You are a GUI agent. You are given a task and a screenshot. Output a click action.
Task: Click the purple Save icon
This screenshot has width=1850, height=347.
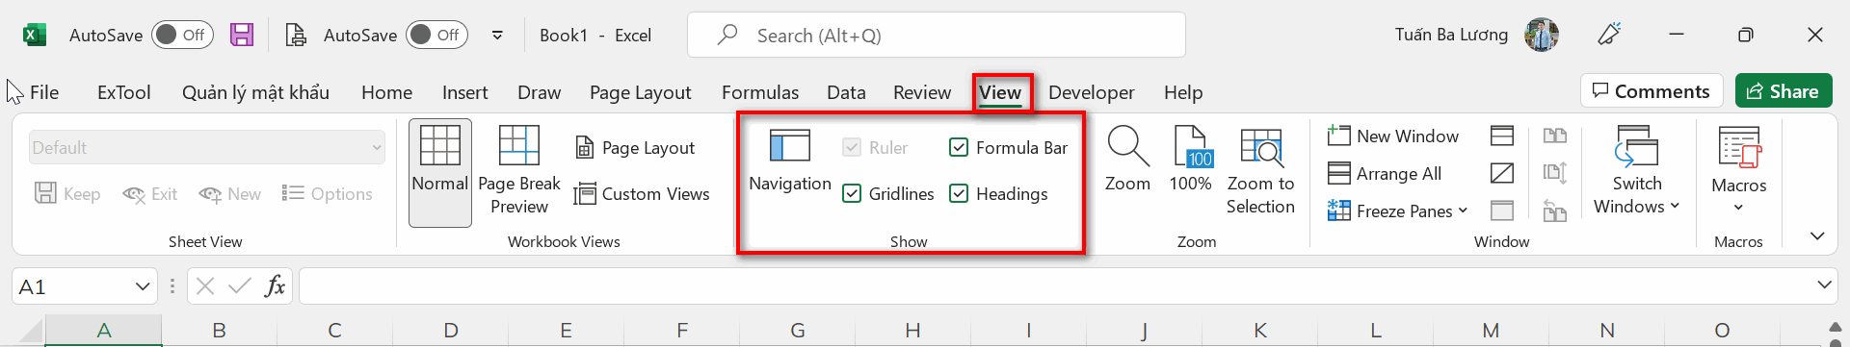click(x=242, y=36)
